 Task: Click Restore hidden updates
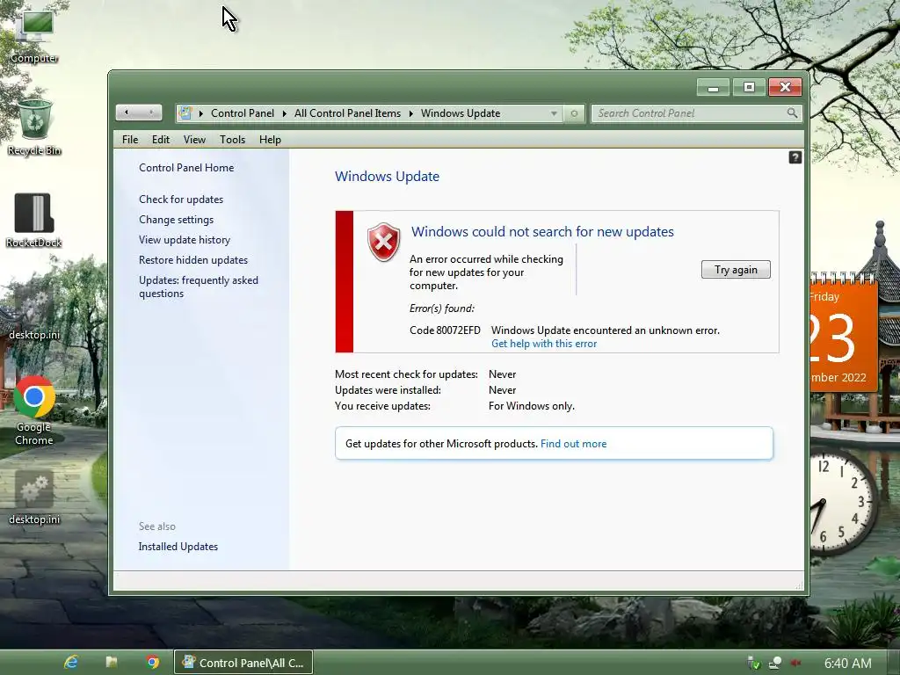[x=192, y=260]
